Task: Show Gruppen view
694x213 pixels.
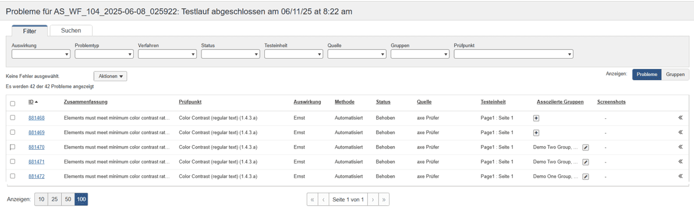Action: tap(675, 74)
